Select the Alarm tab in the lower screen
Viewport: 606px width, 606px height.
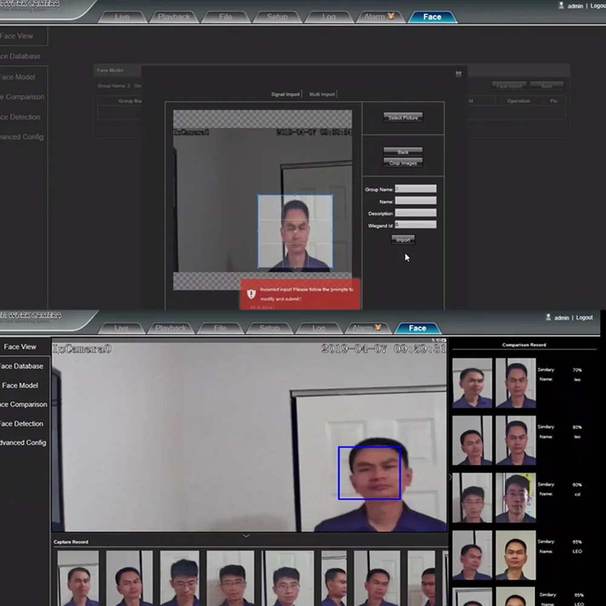(x=367, y=328)
